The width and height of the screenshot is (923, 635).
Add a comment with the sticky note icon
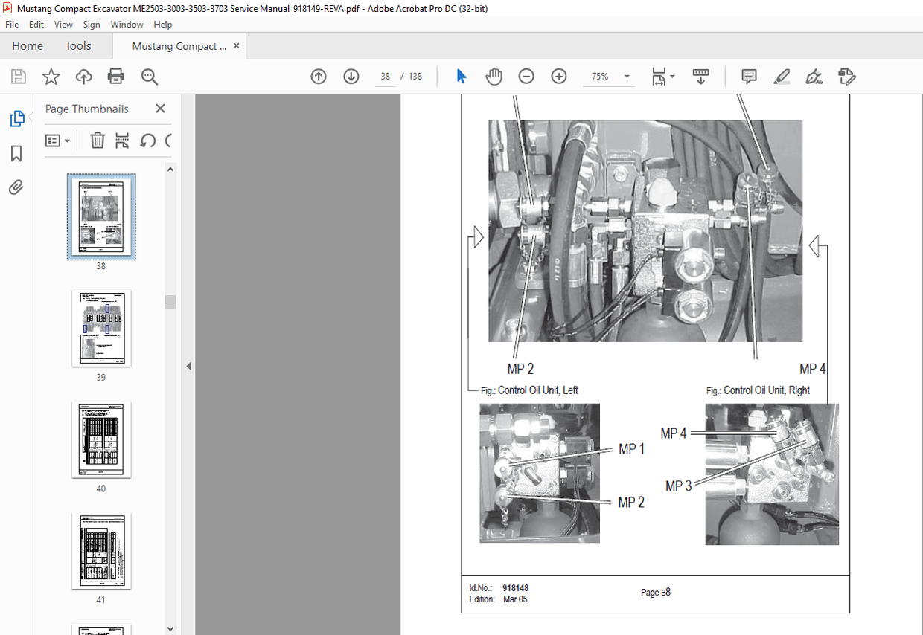749,77
